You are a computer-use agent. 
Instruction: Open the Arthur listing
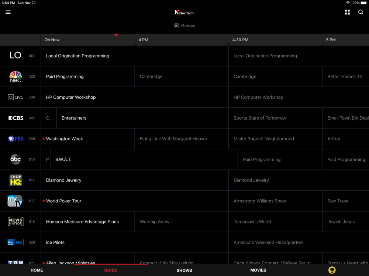345,139
